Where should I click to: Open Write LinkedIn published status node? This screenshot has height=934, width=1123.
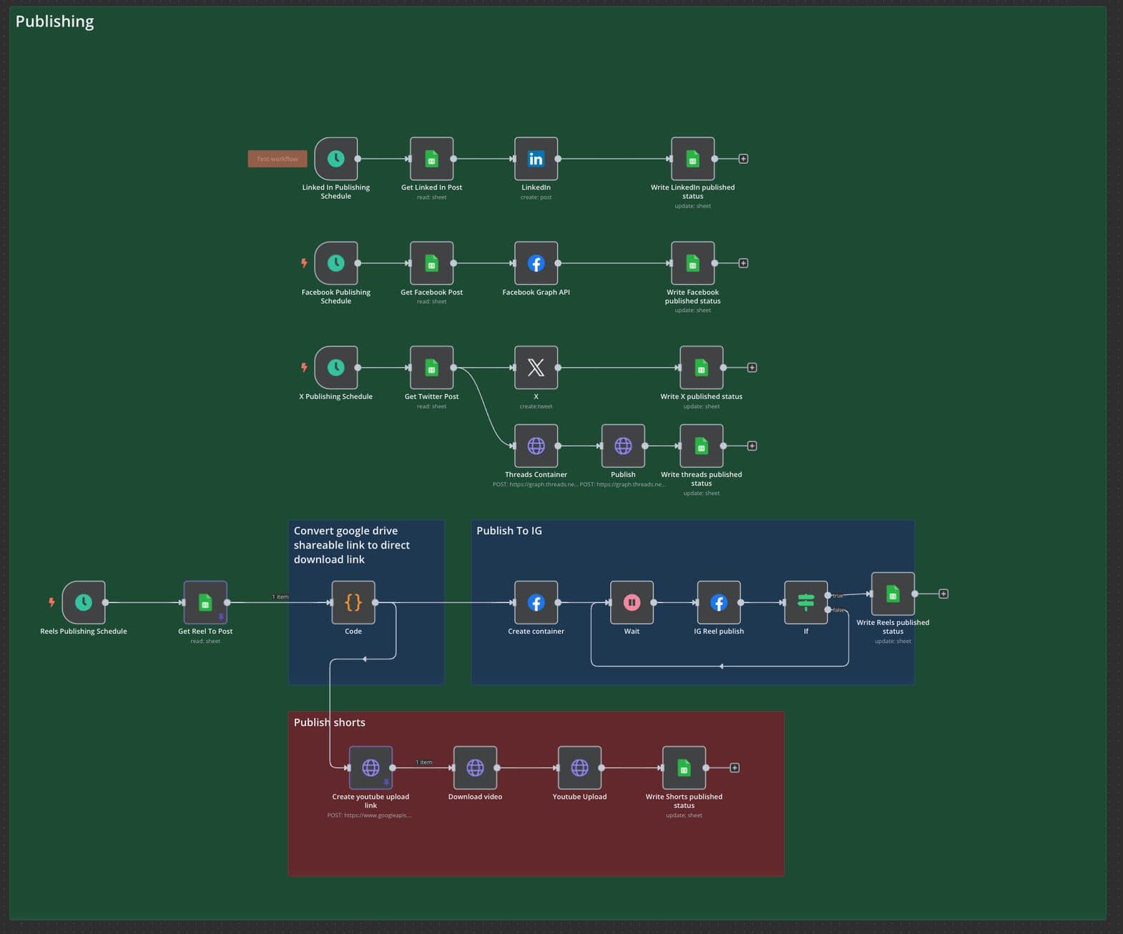coord(692,159)
